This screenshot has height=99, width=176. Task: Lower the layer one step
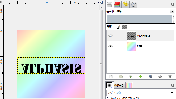(x=140, y=76)
